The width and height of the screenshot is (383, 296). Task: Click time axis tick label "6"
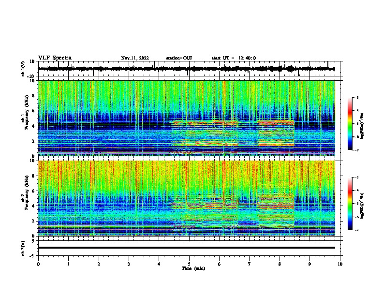(x=220, y=264)
